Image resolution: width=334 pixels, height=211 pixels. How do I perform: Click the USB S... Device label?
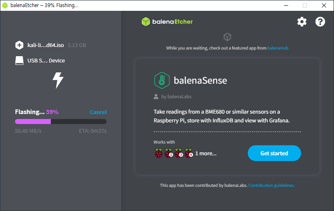(x=46, y=61)
